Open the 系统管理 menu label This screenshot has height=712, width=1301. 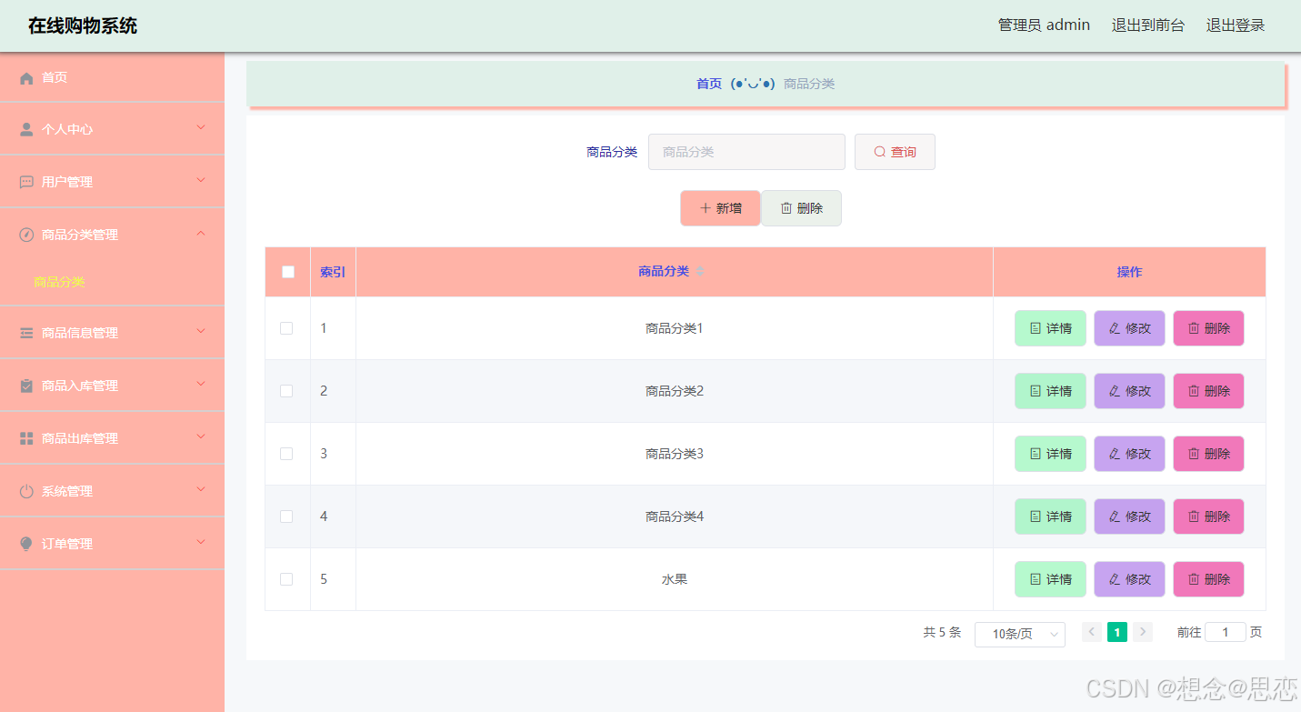coord(67,492)
